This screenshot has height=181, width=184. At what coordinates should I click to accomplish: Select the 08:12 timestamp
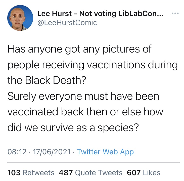pos(17,152)
